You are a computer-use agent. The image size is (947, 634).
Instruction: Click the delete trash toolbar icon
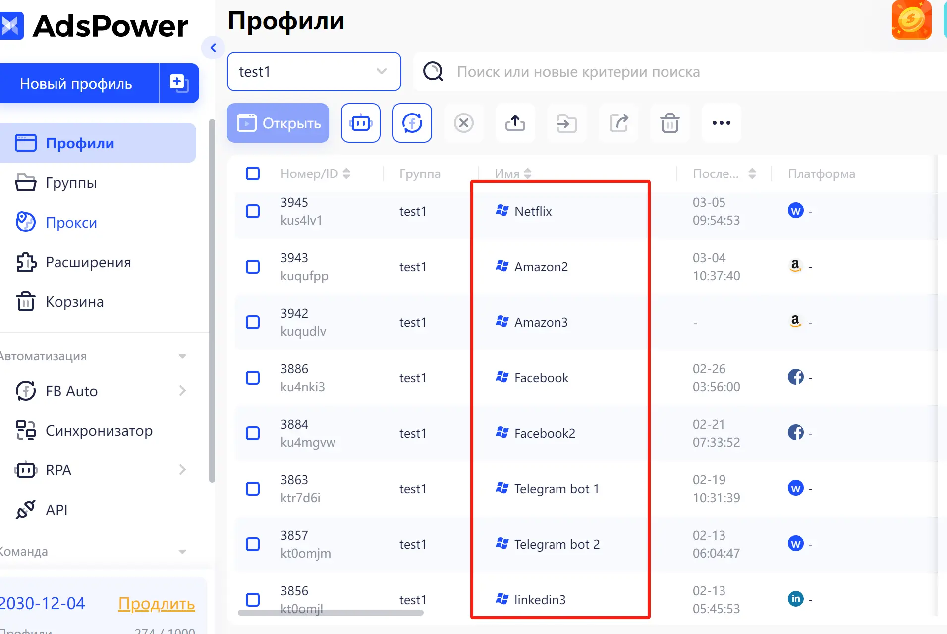(670, 123)
